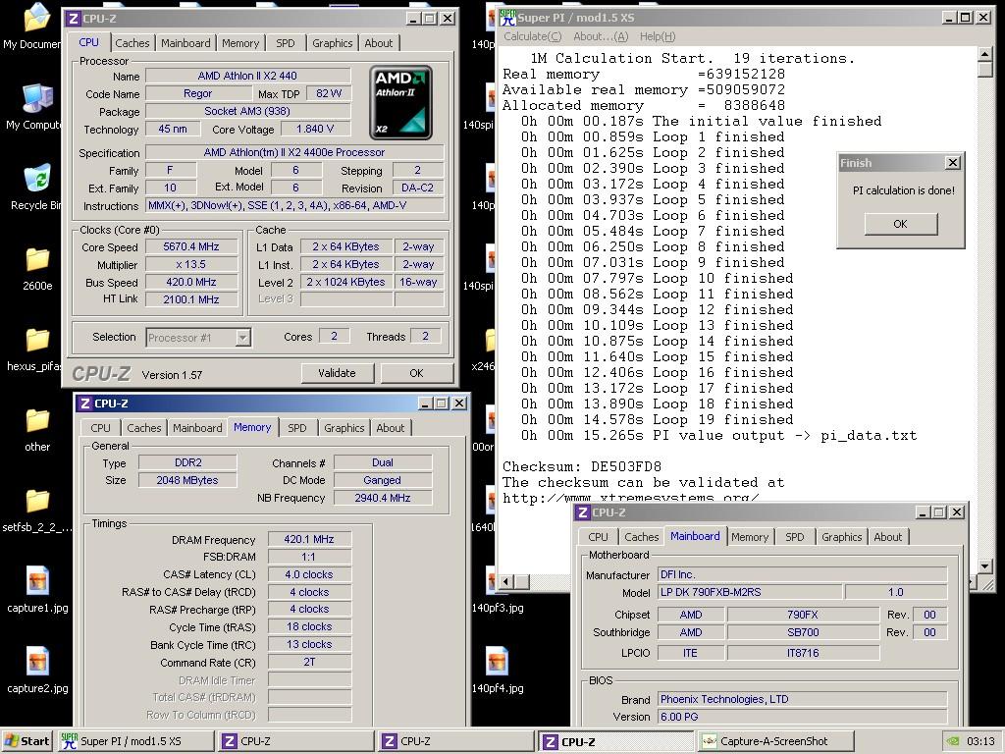Click the Core Speed 5670.4 MHz field
This screenshot has width=1005, height=754.
pyautogui.click(x=191, y=246)
